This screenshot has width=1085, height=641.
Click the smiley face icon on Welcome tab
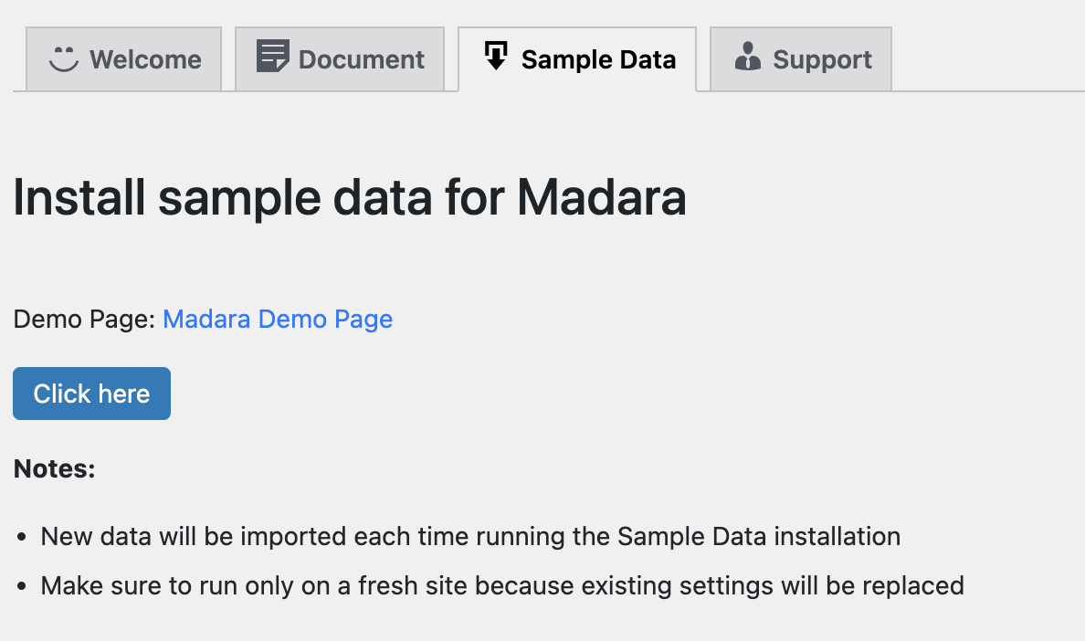click(64, 59)
